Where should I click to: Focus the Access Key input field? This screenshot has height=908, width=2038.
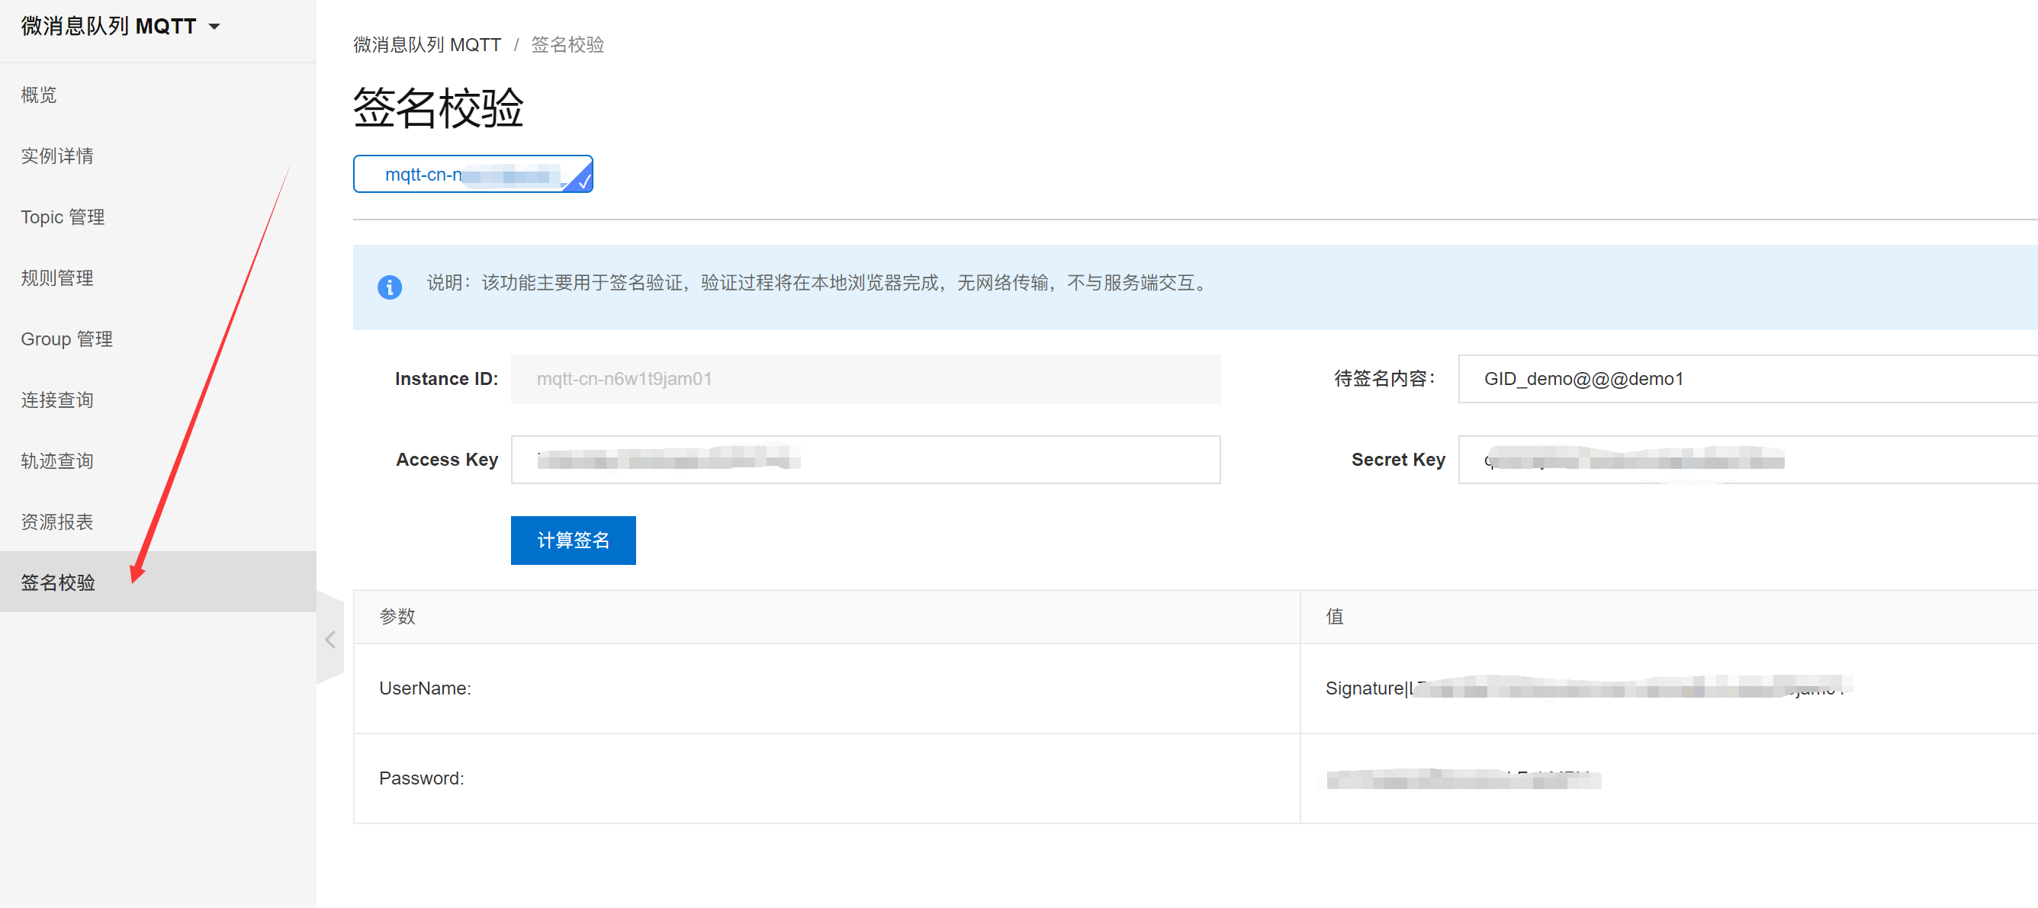tap(866, 460)
